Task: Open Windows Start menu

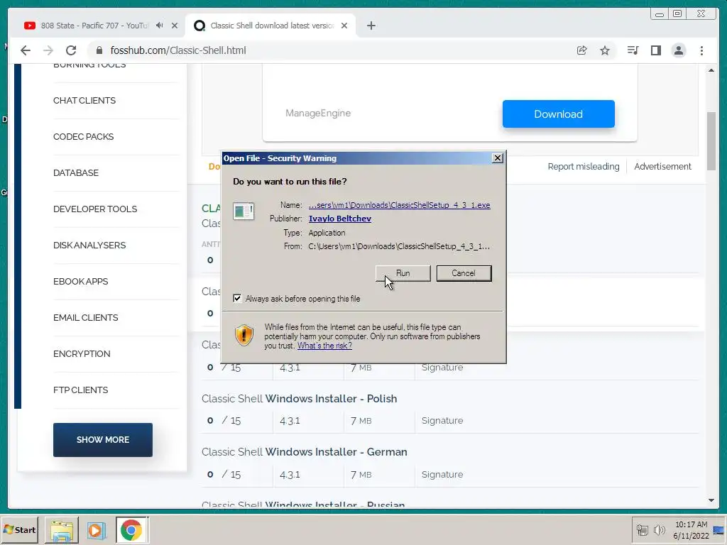Action: pyautogui.click(x=19, y=529)
